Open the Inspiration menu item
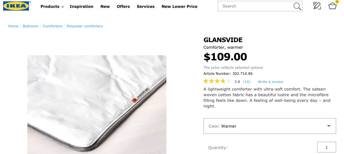This screenshot has height=154, width=344. click(81, 7)
